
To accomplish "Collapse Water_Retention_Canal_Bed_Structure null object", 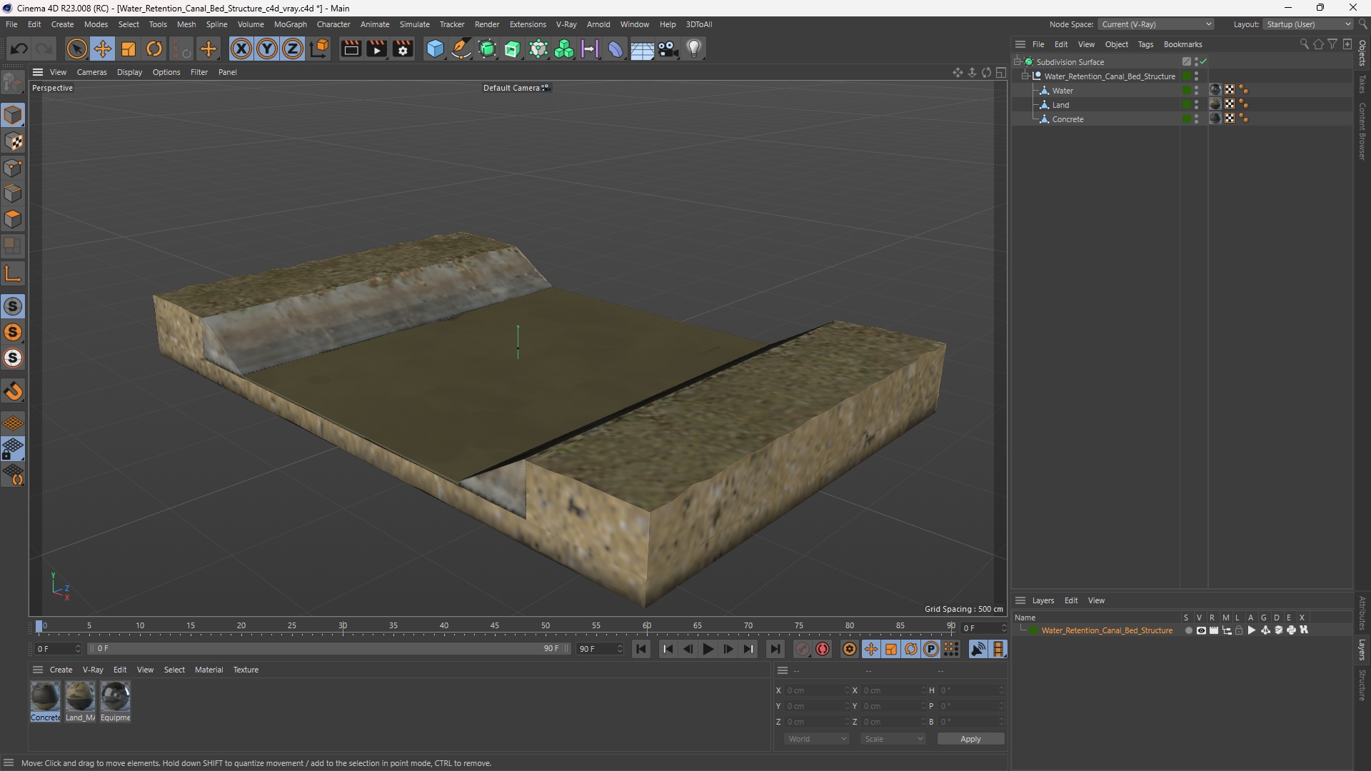I will pos(1025,76).
